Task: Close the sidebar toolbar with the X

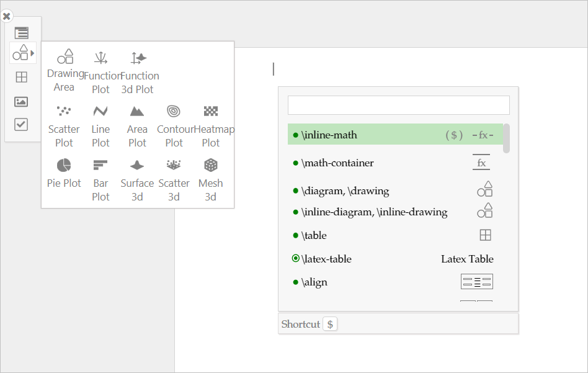Action: pyautogui.click(x=6, y=17)
